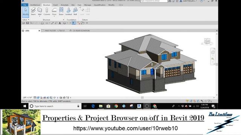Expand the Structure panel settings arrow

[x=64, y=20]
